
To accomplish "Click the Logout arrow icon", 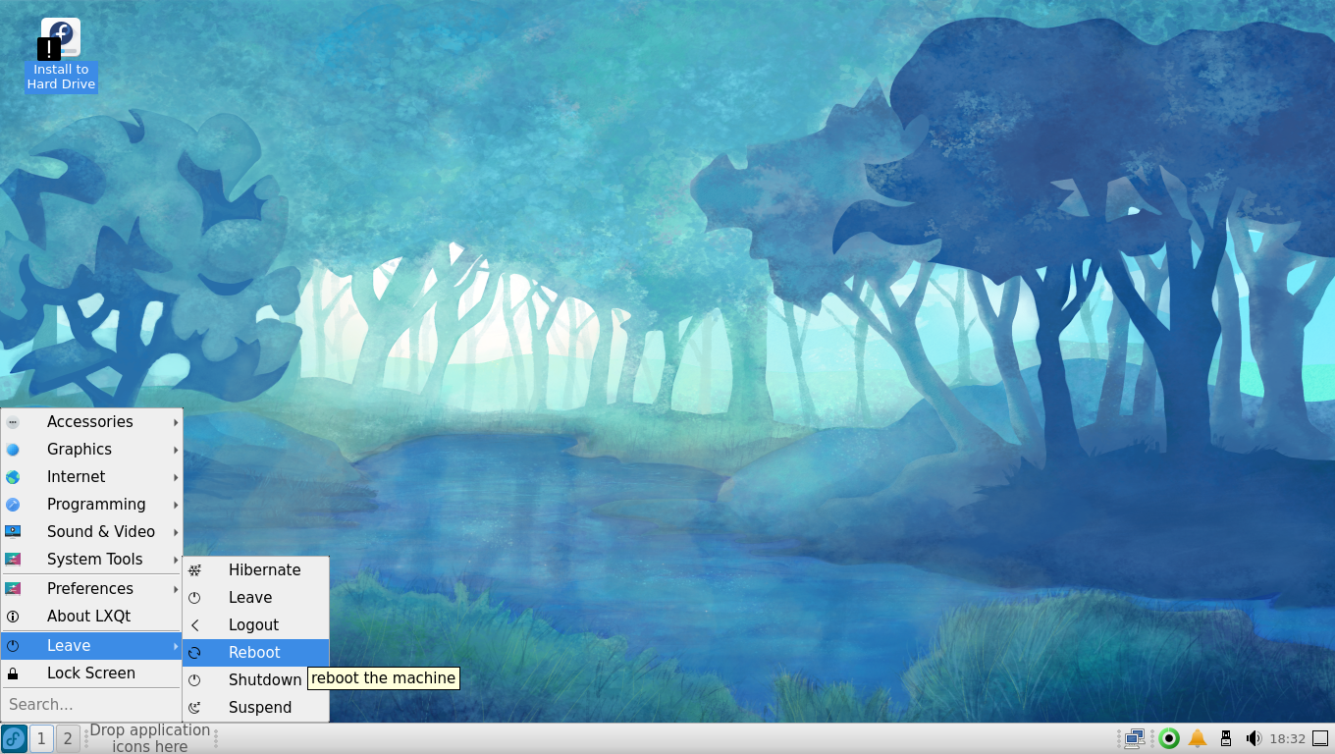I will click(194, 624).
